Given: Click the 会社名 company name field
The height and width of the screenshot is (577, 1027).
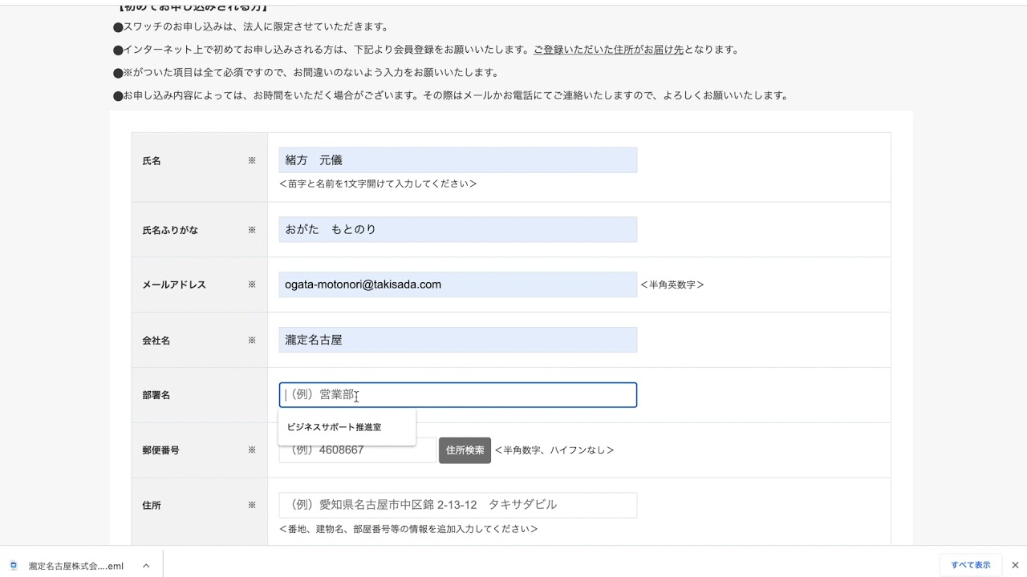Looking at the screenshot, I should [457, 340].
